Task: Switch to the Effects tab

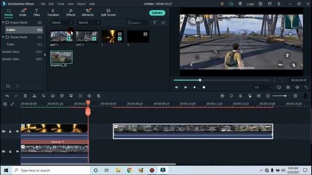Action: (71, 13)
